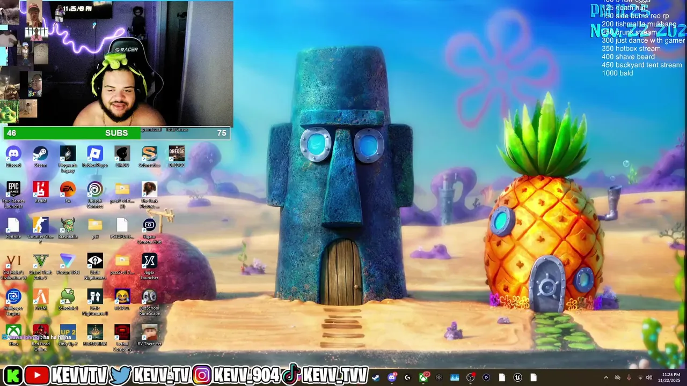Open Grand Theft Auto V shortcut
The height and width of the screenshot is (386, 687).
41,267
